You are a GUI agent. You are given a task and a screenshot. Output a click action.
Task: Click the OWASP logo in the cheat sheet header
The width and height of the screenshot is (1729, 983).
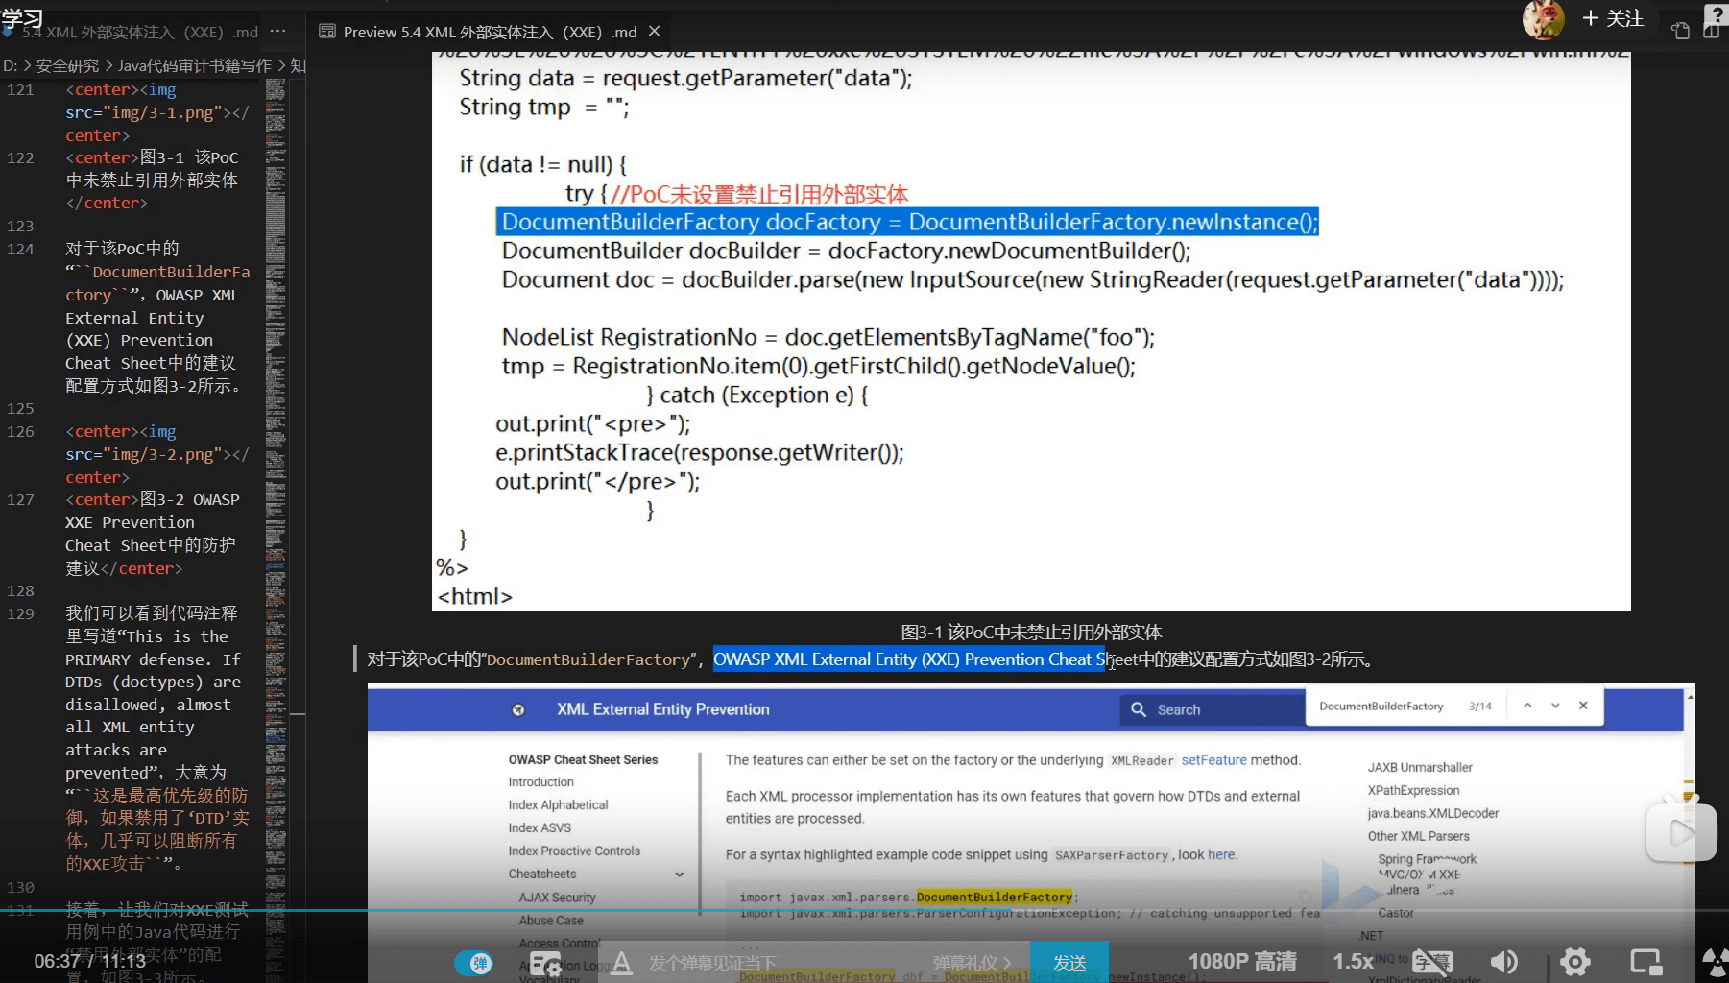pos(518,710)
